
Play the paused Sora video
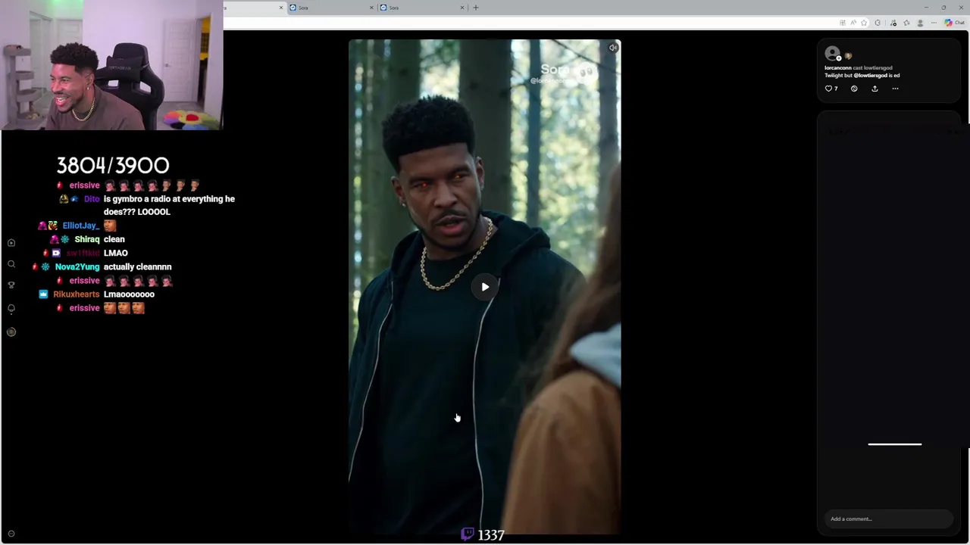(485, 287)
